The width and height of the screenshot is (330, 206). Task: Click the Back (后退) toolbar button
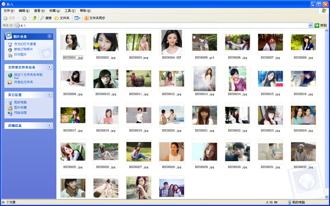tap(9, 18)
